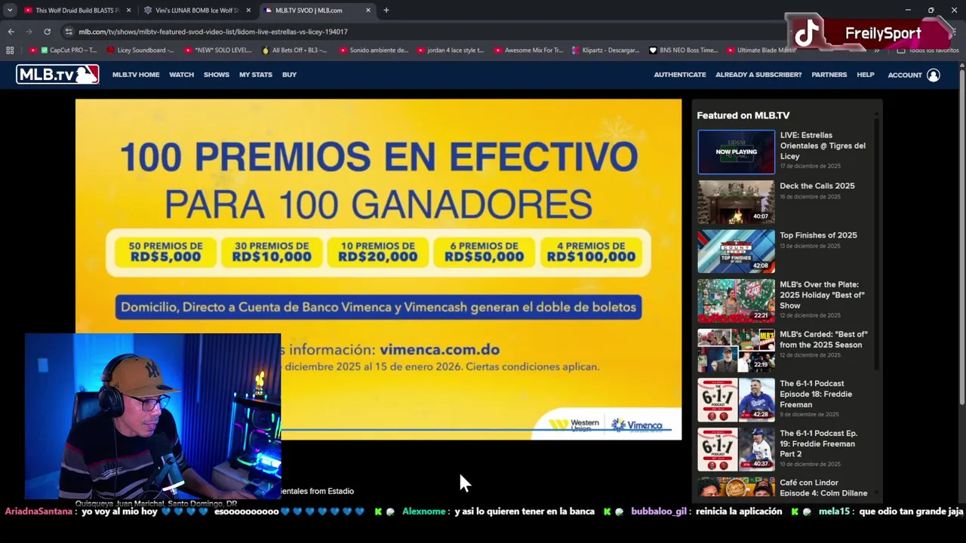This screenshot has width=966, height=543.
Task: Play Top Finishes of 2025 thumbnail
Action: (x=736, y=251)
